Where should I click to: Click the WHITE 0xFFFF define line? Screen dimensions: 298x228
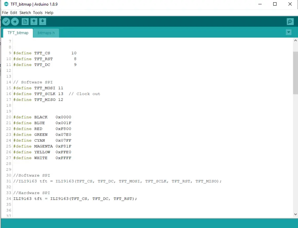pyautogui.click(x=42, y=158)
